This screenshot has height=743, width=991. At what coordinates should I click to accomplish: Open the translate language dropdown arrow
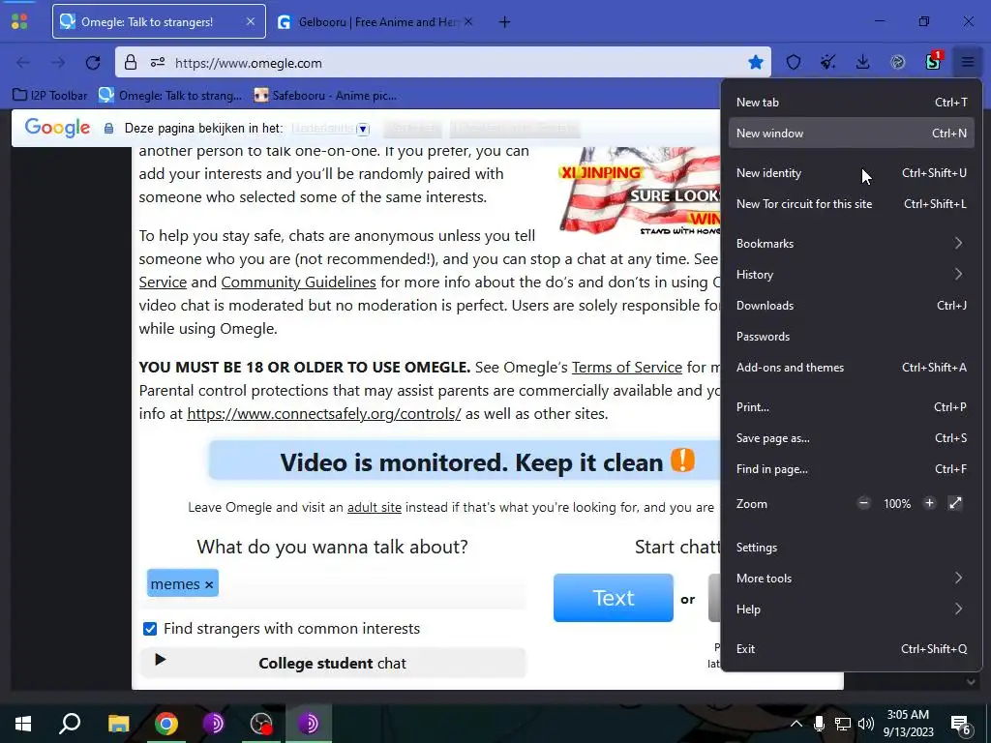[x=363, y=129]
